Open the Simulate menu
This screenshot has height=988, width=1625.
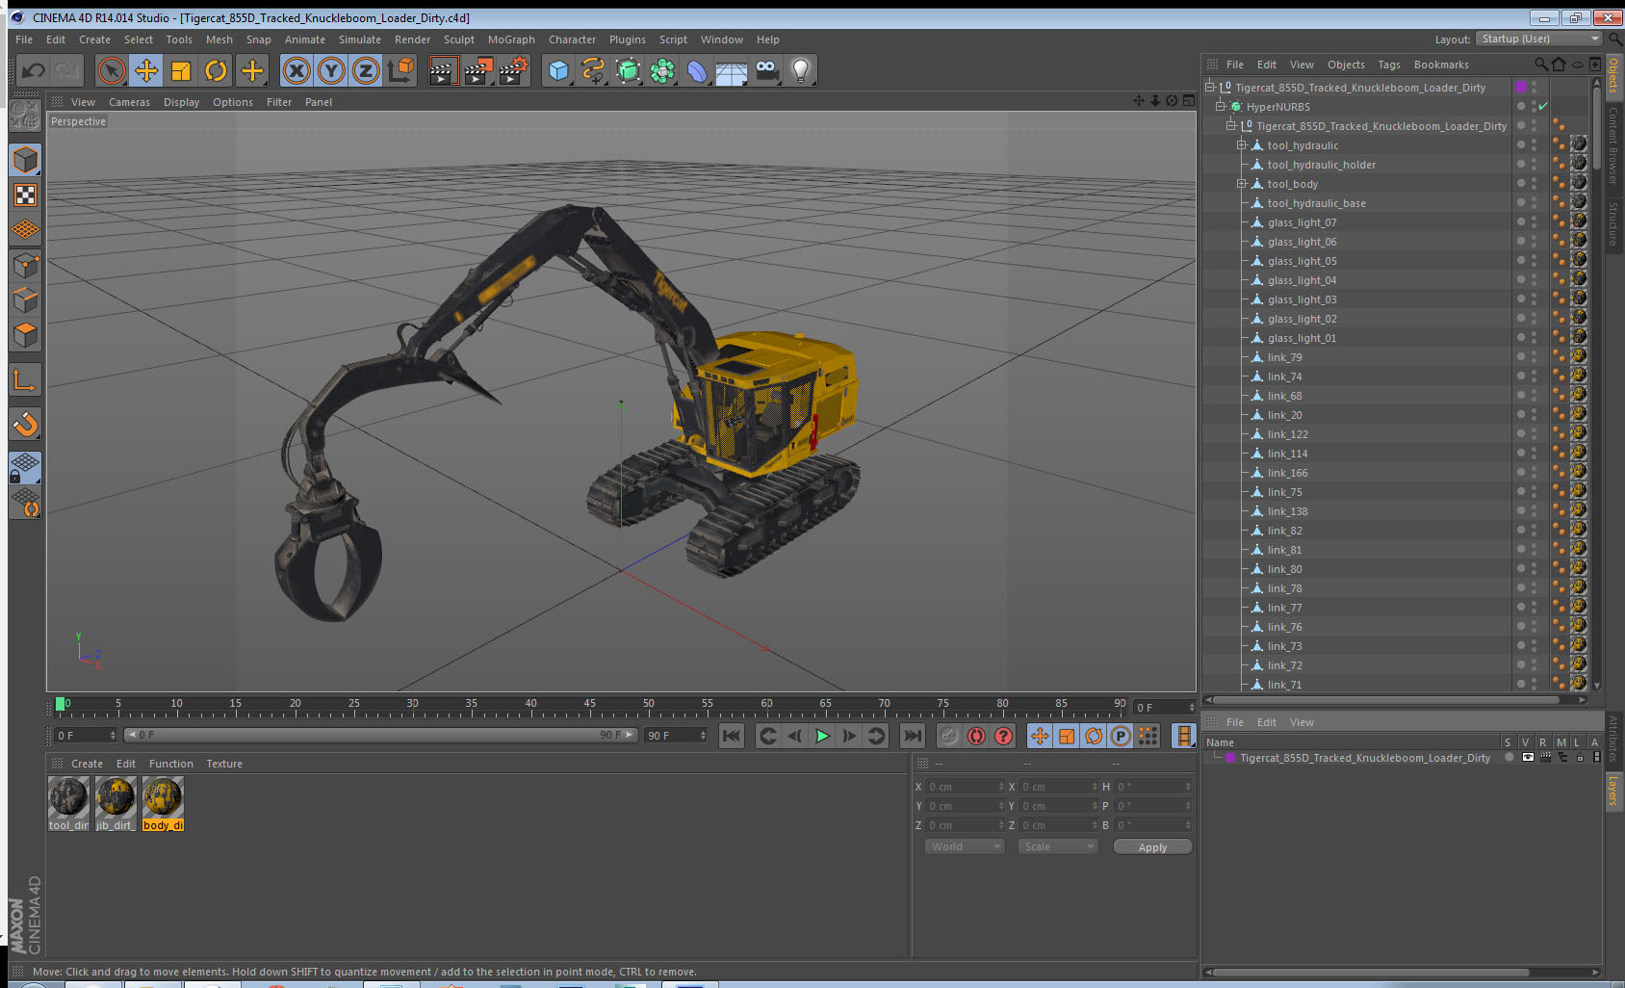pos(359,39)
